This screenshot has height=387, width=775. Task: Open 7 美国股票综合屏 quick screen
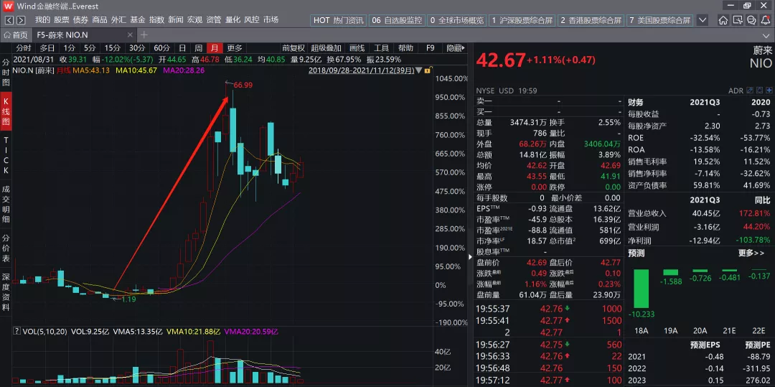pyautogui.click(x=660, y=20)
